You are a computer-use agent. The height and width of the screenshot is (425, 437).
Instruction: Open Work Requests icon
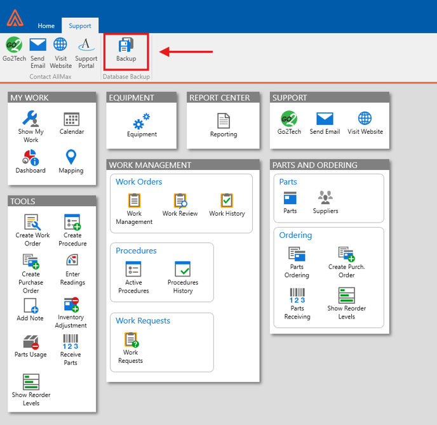(130, 348)
